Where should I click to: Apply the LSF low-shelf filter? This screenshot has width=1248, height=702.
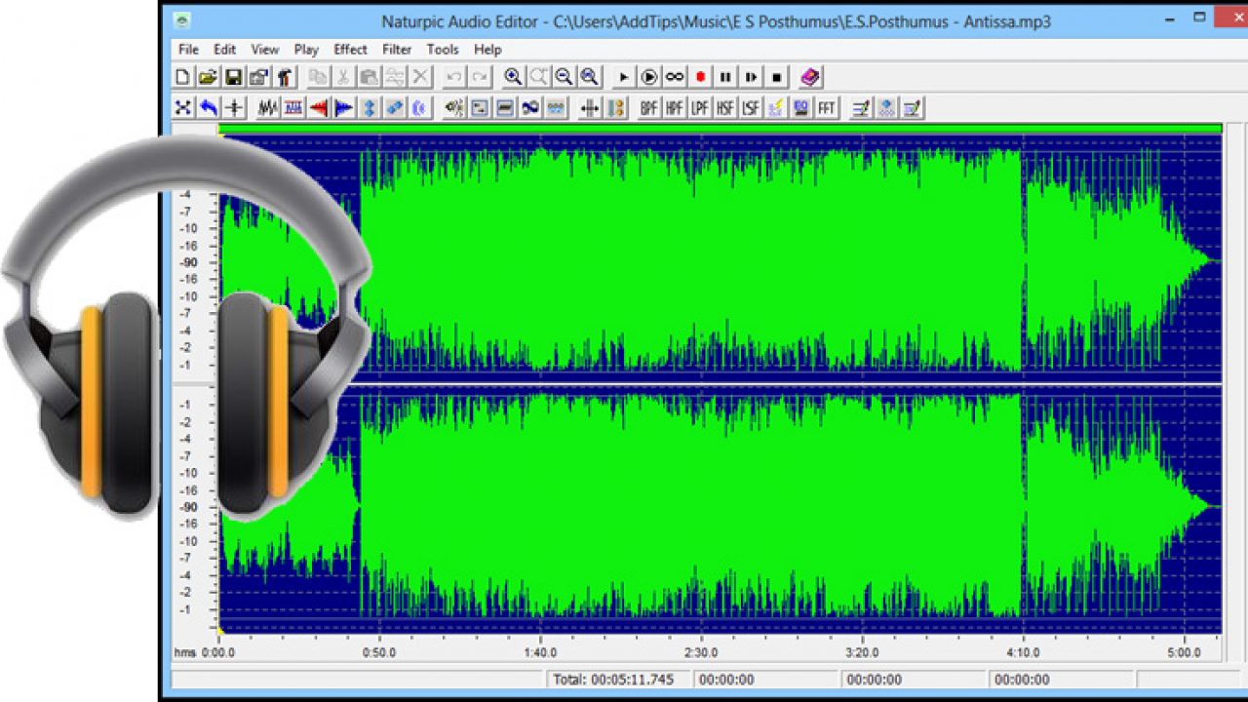click(x=751, y=108)
